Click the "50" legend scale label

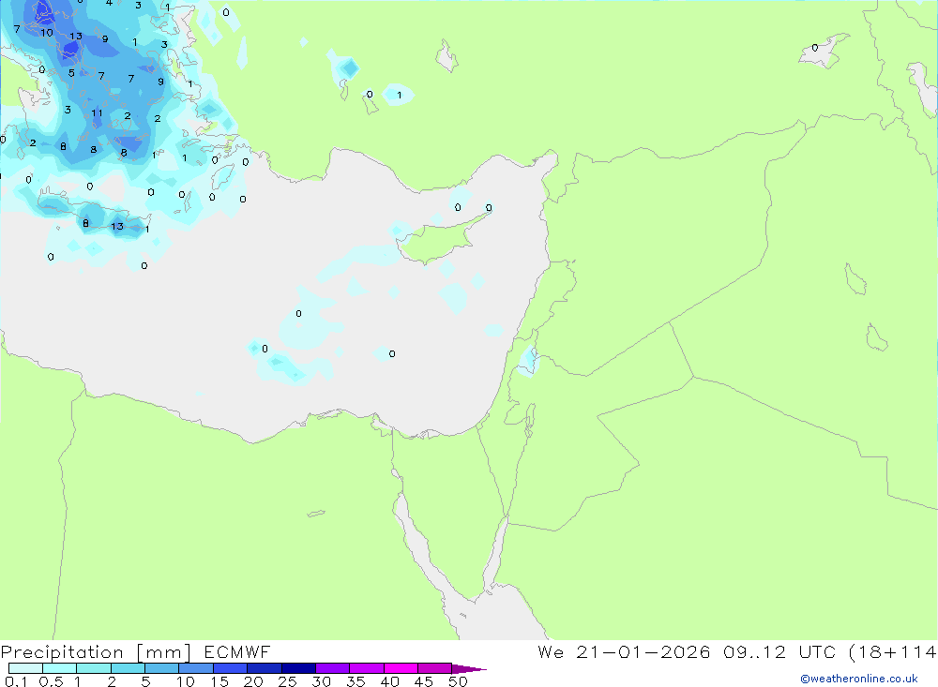(458, 681)
